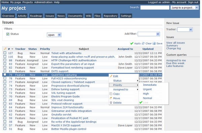Open the Administration link

tap(43, 2)
